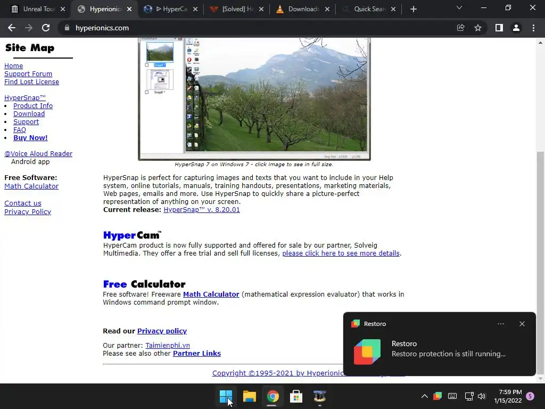This screenshot has height=409, width=545.
Task: Open the Chrome profile menu
Action: 516,28
